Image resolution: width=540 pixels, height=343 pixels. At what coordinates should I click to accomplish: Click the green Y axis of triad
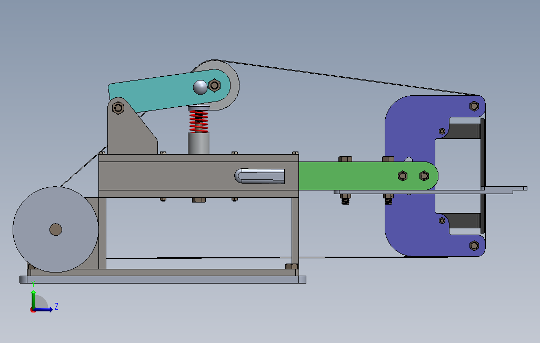[33, 299]
